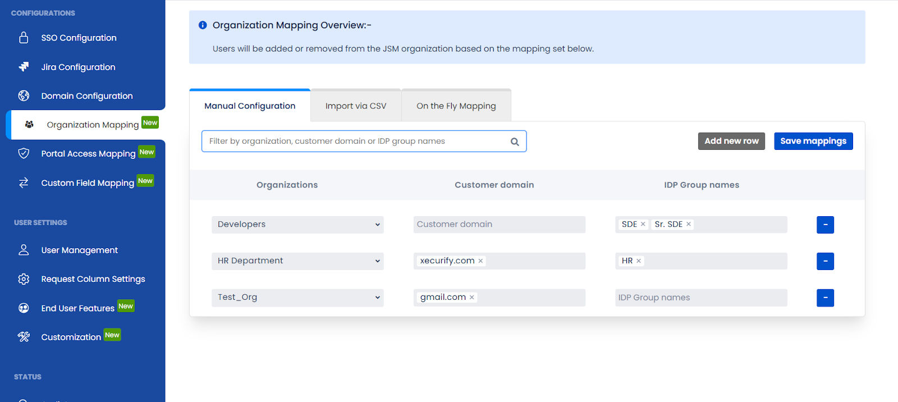Click the Custom Field Mapping arrows icon
The height and width of the screenshot is (402, 898).
(24, 182)
